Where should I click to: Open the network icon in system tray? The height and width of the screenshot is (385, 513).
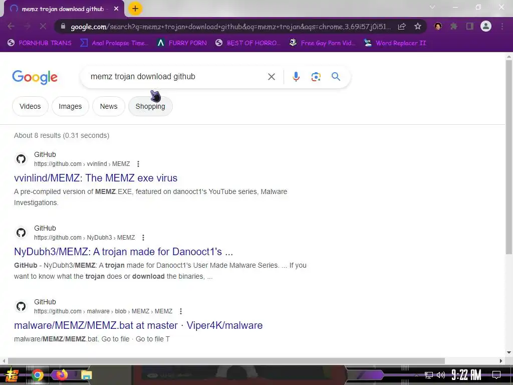[x=429, y=375]
